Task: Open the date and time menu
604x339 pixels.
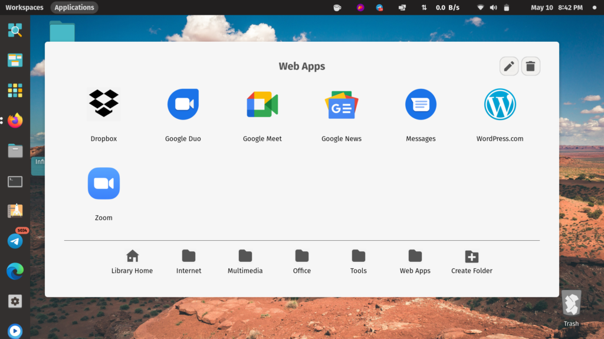Action: pyautogui.click(x=557, y=7)
